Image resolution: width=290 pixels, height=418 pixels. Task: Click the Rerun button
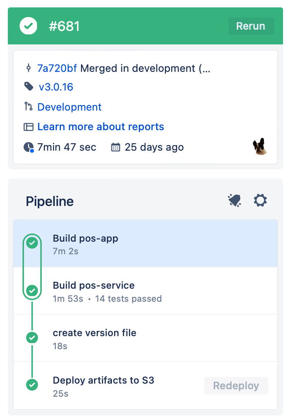[x=251, y=26]
